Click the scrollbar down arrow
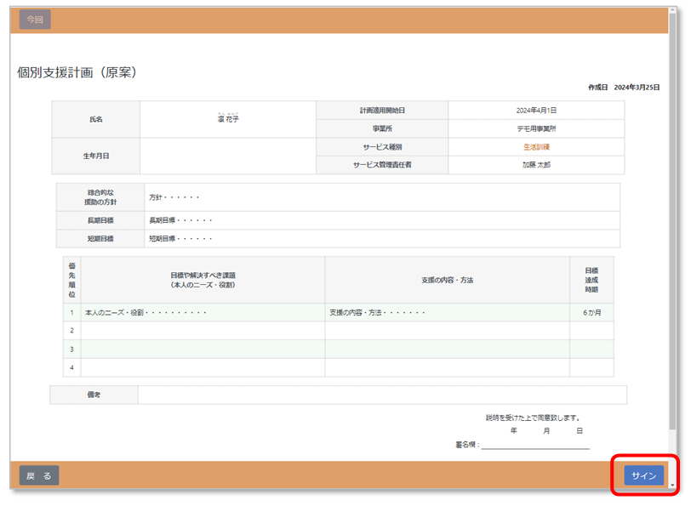Image resolution: width=691 pixels, height=506 pixels. click(x=674, y=486)
